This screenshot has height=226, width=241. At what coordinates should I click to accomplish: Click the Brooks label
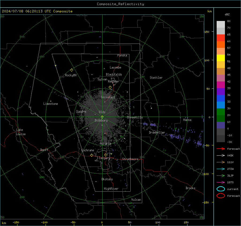click(190, 188)
